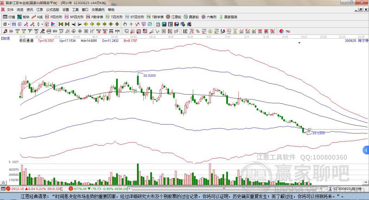Viewport: 369px width, 200px height.
Task: Click the blue floating arrow button at right edge
Action: tap(366, 150)
